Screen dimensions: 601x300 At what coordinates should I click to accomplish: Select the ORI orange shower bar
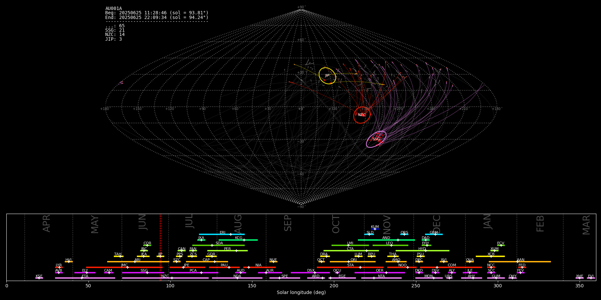[x=353, y=262]
